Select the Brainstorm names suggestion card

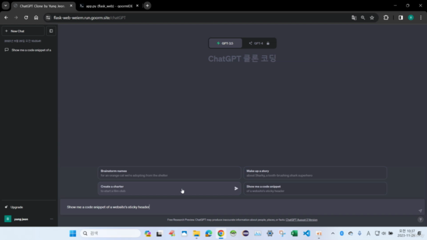point(169,173)
